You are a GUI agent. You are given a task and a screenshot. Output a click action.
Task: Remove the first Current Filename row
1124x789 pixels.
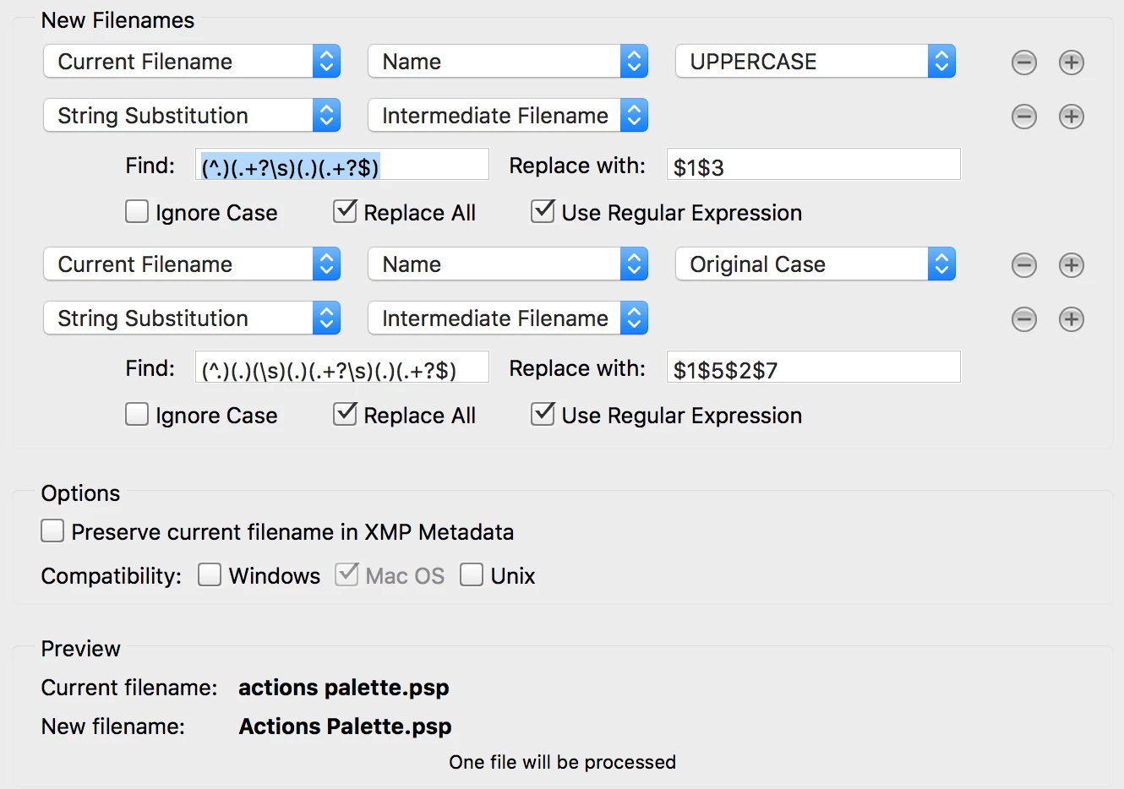(1023, 63)
